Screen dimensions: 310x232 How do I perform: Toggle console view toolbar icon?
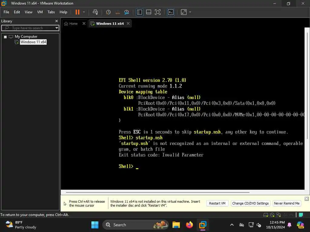pos(171,12)
